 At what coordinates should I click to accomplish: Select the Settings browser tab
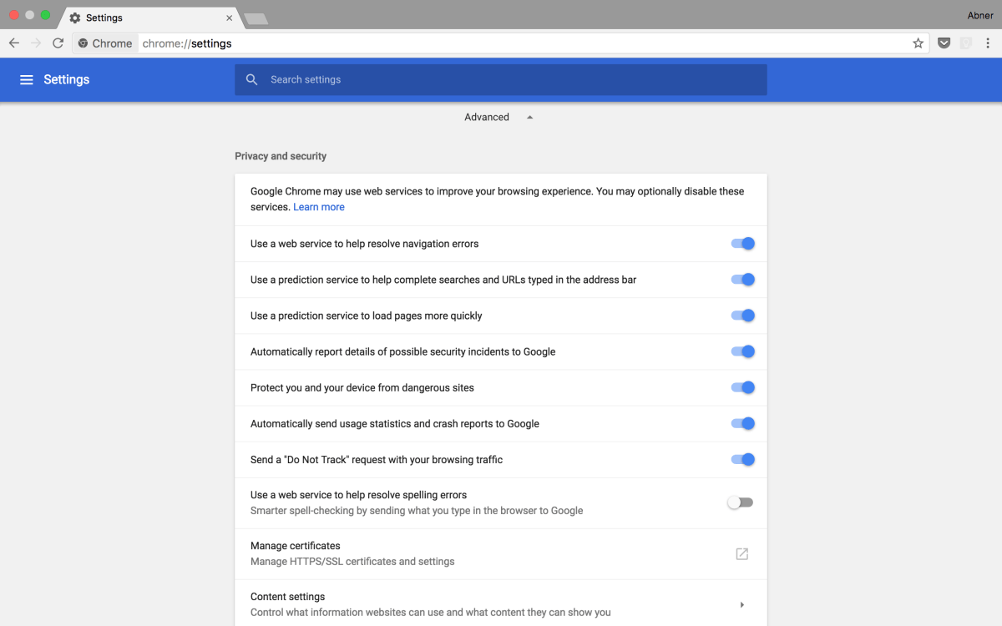click(150, 18)
